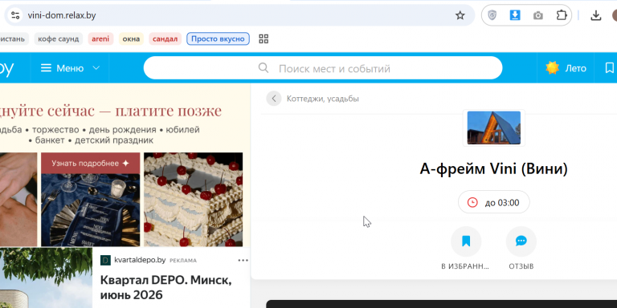Image resolution: width=617 pixels, height=308 pixels.
Task: Click 'Узнать подробнее' banner button
Action: click(91, 163)
